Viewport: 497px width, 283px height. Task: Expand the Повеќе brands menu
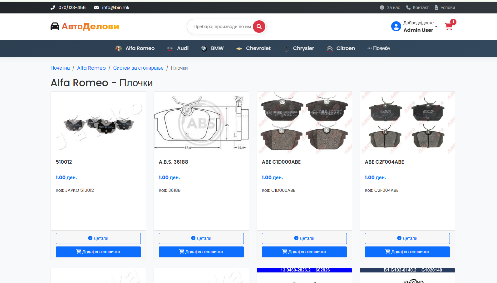[x=378, y=48]
